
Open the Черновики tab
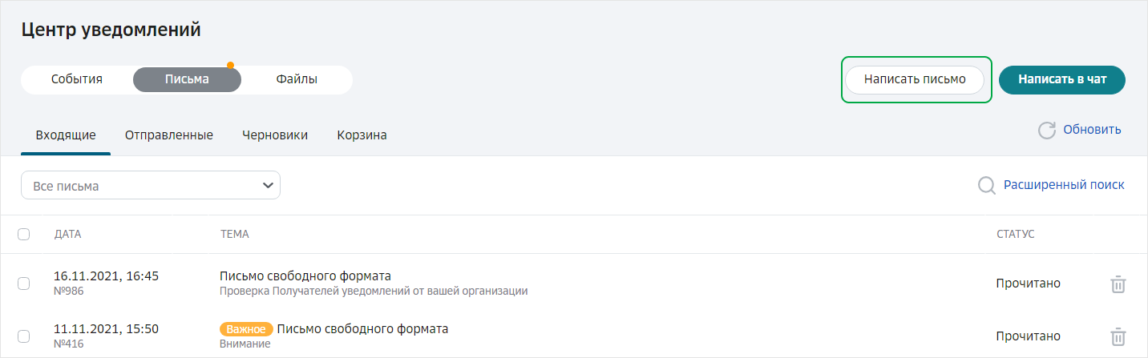(275, 135)
